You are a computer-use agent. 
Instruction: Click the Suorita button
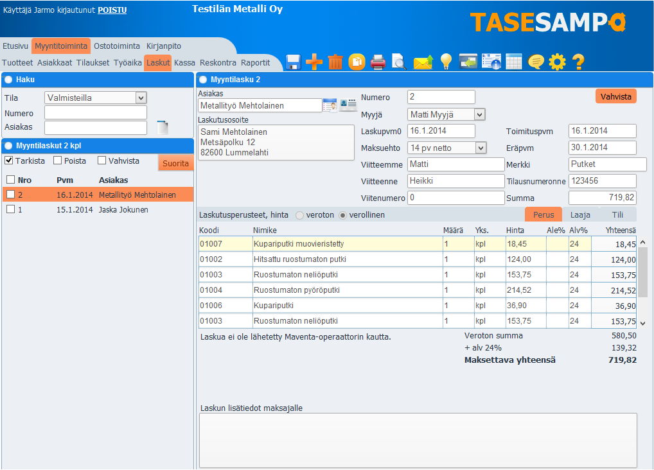coord(175,163)
